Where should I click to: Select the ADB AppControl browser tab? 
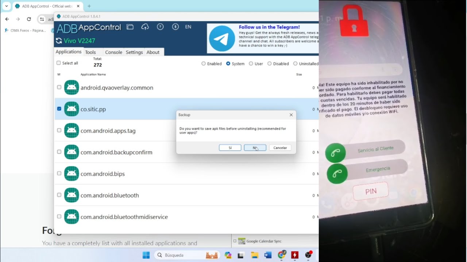tap(47, 6)
